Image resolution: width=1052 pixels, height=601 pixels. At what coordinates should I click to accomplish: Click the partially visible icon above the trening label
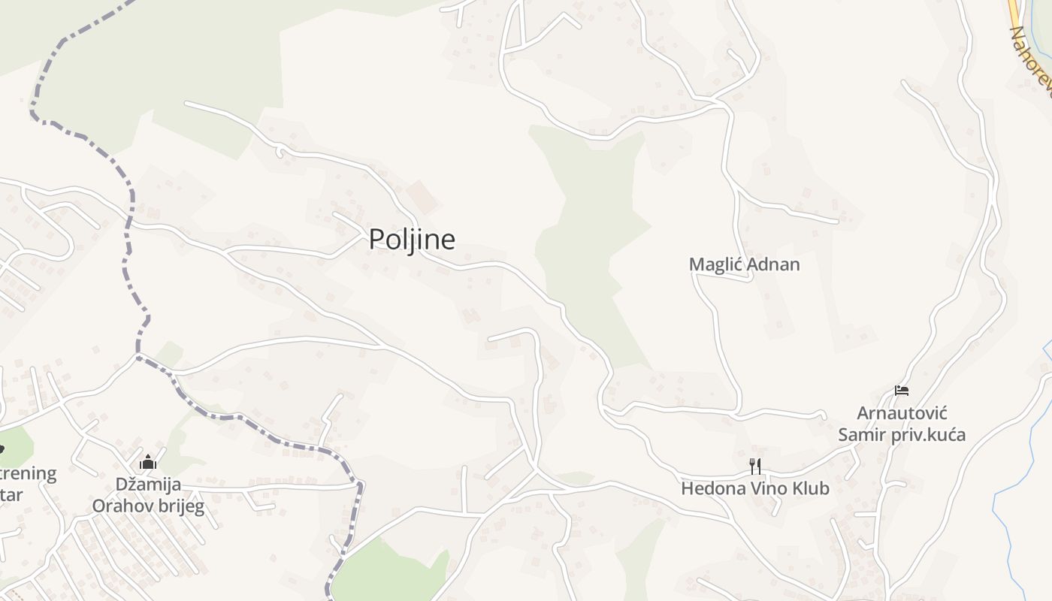click(x=2, y=449)
